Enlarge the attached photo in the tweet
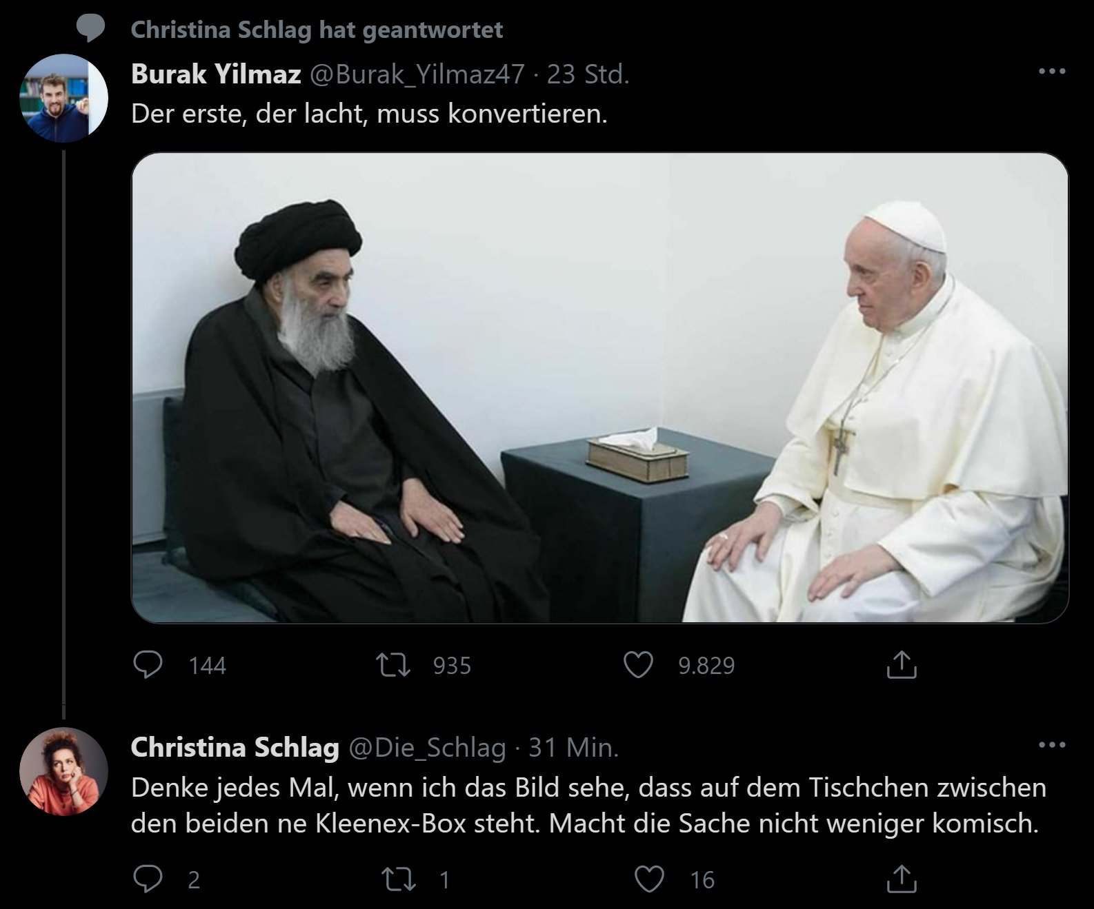This screenshot has height=909, width=1094. click(x=599, y=388)
